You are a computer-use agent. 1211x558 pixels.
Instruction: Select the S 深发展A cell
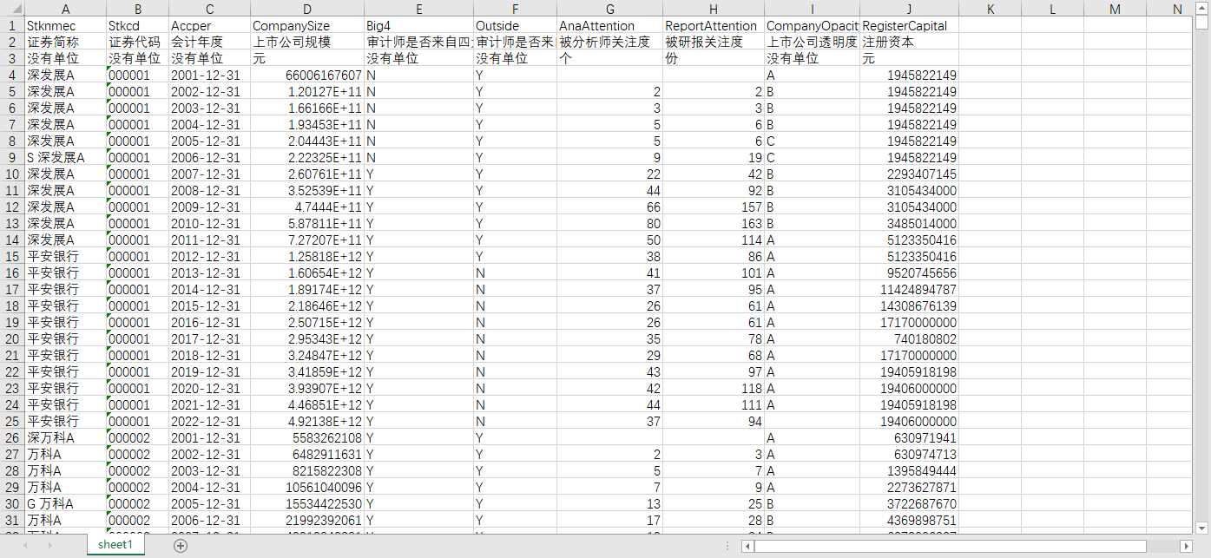coord(65,158)
